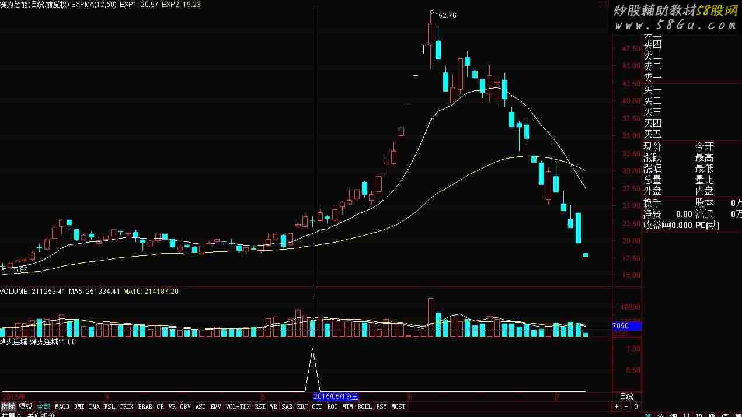Switch to the PSY indicator

click(382, 407)
